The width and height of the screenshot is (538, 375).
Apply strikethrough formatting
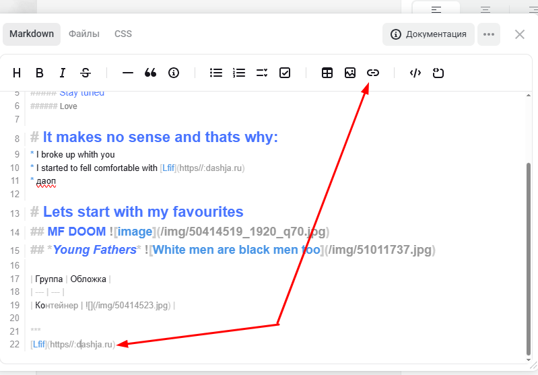86,73
